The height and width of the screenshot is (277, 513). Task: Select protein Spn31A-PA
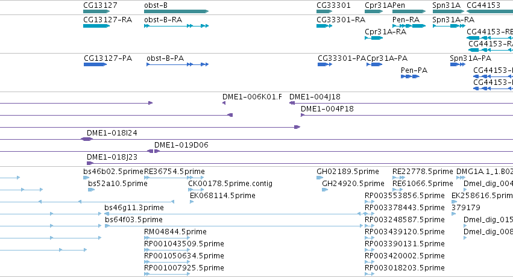point(470,58)
